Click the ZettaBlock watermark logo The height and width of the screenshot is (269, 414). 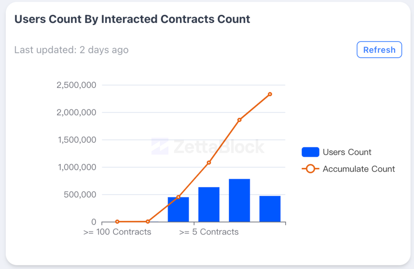(x=207, y=146)
